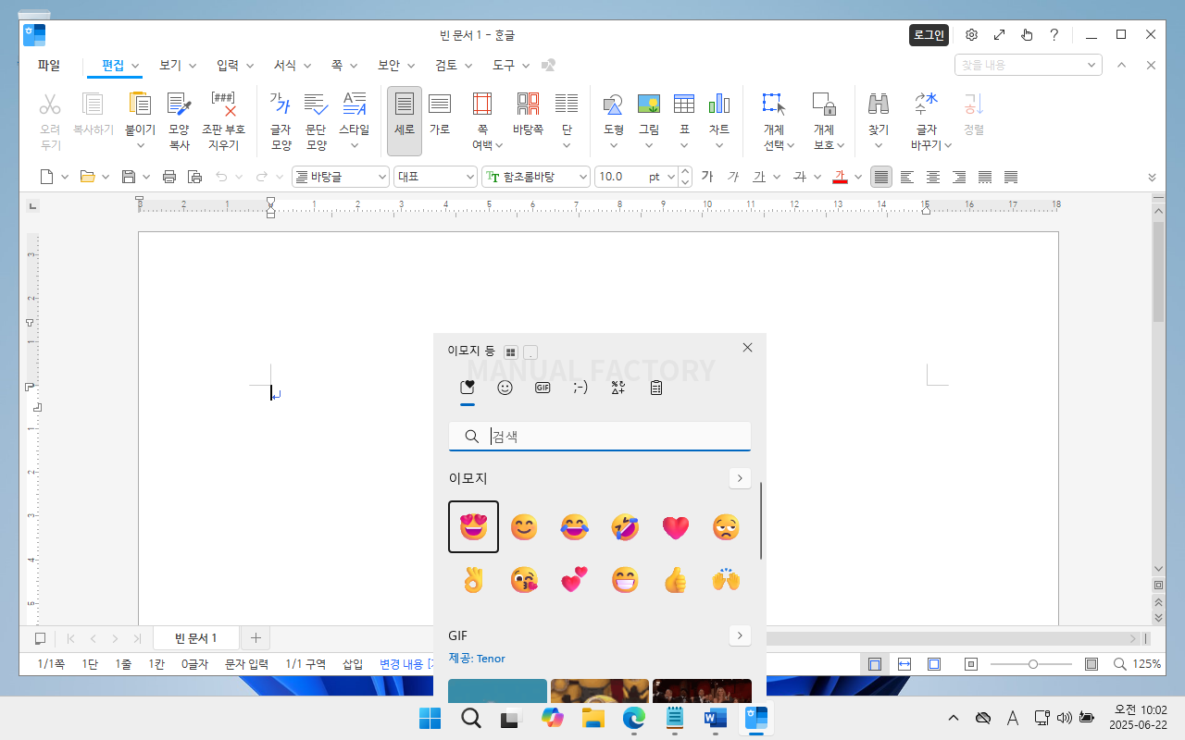This screenshot has width=1185, height=740.
Task: Select the 빈 문서 1 document tab
Action: pos(195,638)
